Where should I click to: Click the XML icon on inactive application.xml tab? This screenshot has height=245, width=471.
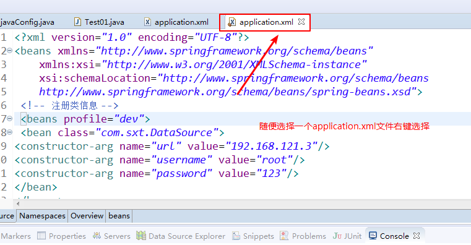(x=147, y=22)
